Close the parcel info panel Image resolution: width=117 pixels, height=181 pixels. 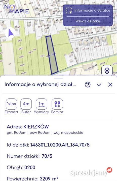(x=110, y=85)
